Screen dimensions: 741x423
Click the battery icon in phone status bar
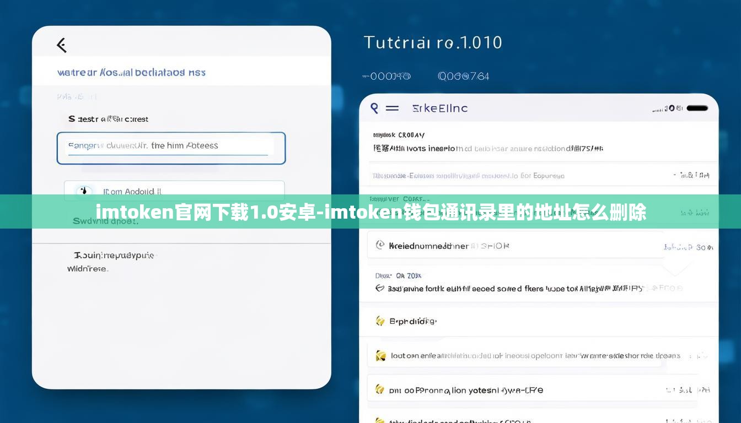click(x=697, y=109)
